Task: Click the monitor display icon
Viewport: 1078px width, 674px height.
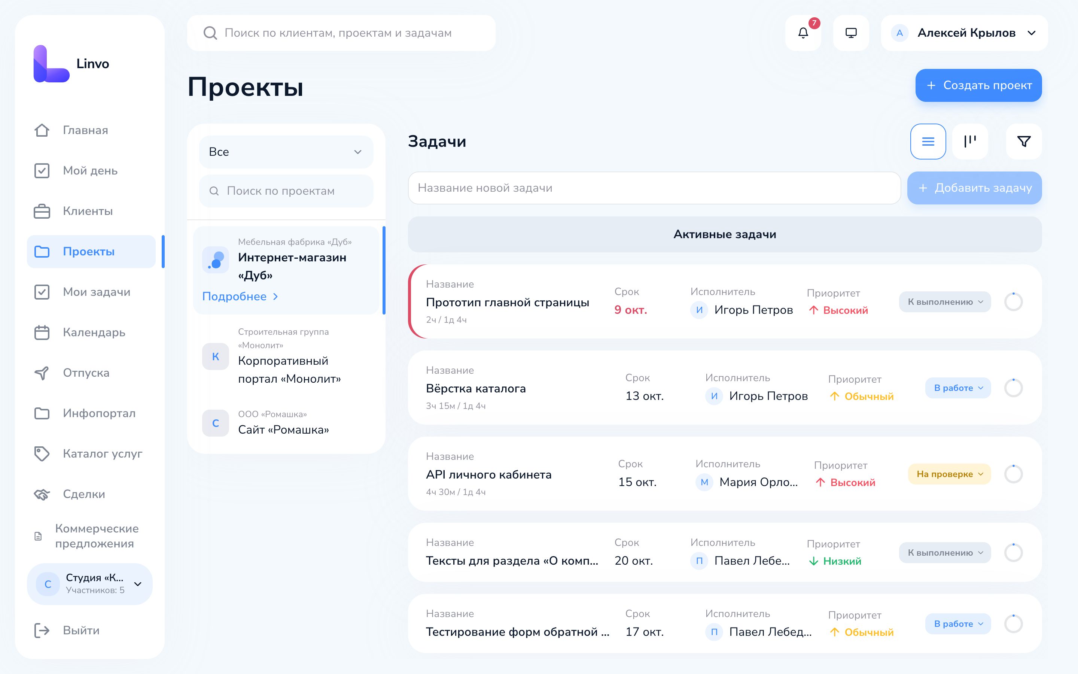Action: tap(851, 33)
